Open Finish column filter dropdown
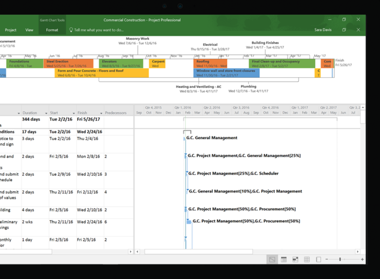The height and width of the screenshot is (279, 380). click(x=101, y=113)
